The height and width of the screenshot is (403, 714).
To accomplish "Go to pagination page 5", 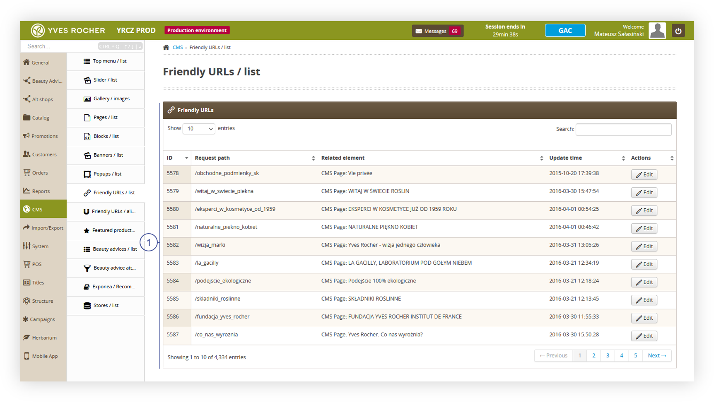I will (635, 355).
